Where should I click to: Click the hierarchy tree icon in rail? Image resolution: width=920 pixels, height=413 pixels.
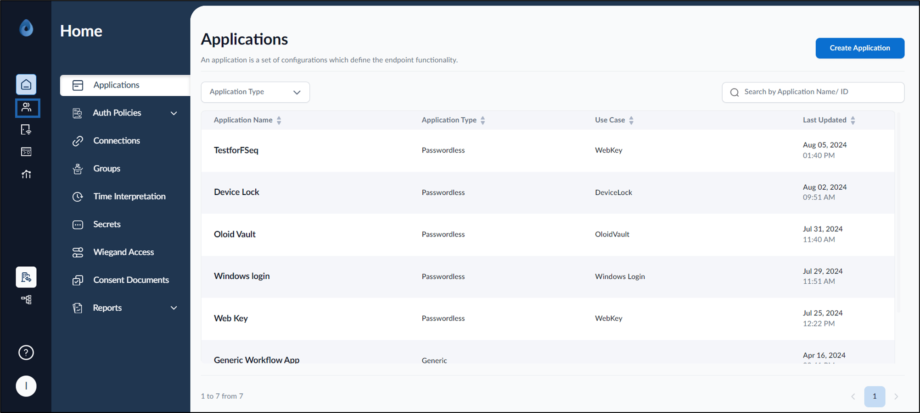point(26,300)
